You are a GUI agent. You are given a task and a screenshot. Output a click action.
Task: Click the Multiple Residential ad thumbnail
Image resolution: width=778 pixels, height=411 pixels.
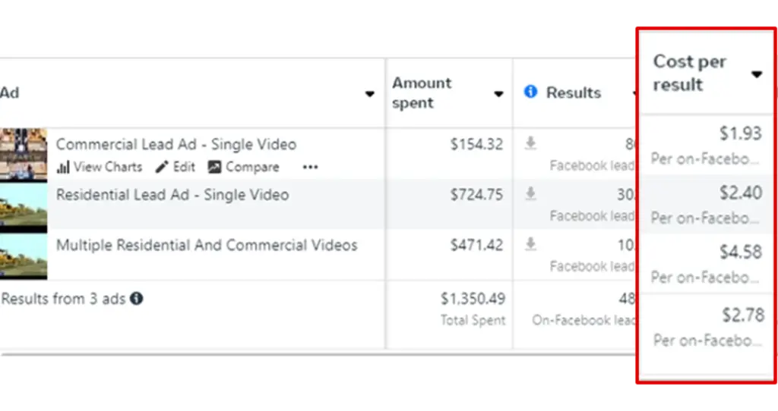click(23, 256)
